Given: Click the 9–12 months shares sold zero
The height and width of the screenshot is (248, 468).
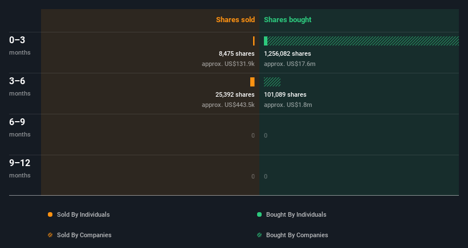Looking at the screenshot, I should (253, 176).
